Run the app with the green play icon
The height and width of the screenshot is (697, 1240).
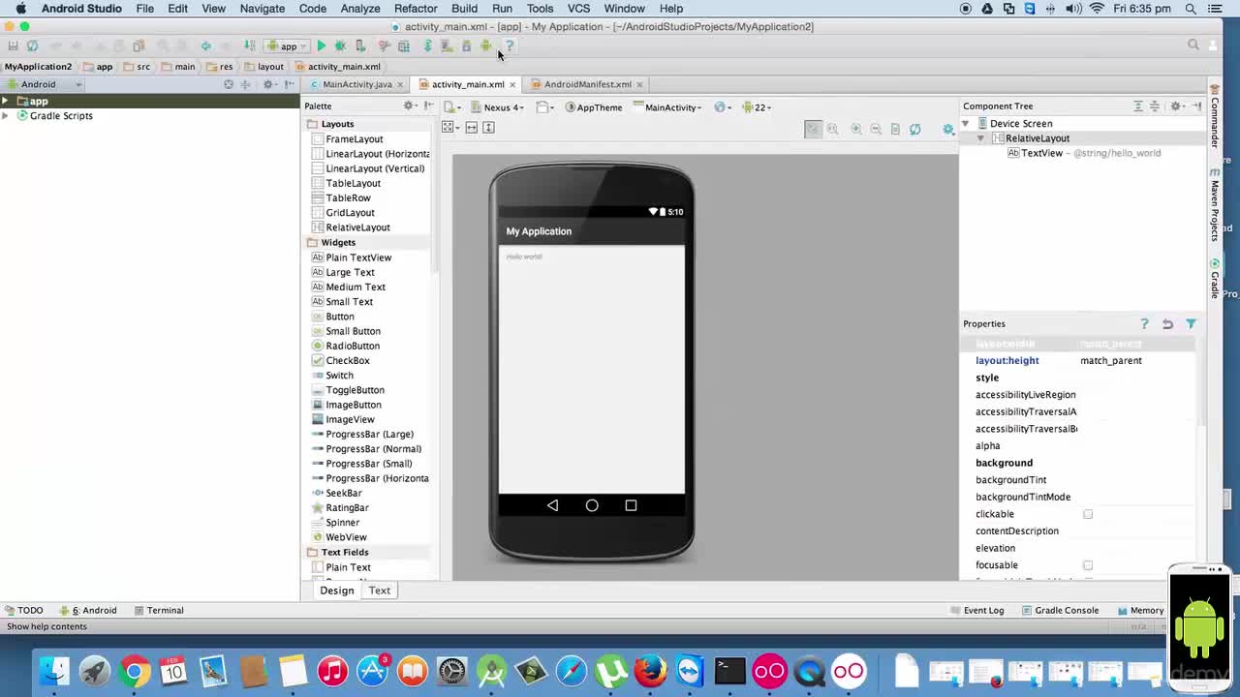pos(322,45)
